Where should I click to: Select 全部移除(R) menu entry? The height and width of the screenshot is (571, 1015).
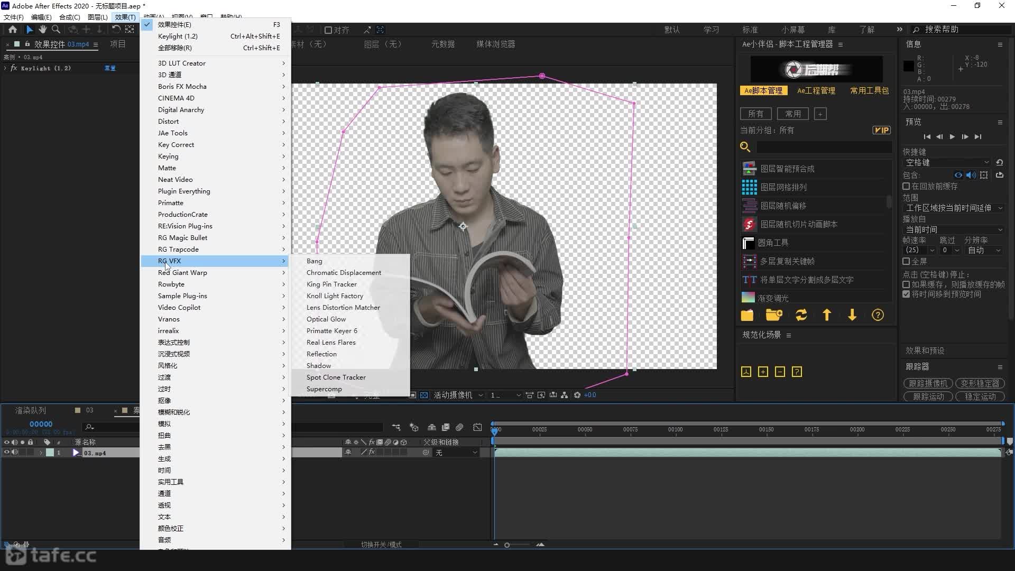(216, 48)
